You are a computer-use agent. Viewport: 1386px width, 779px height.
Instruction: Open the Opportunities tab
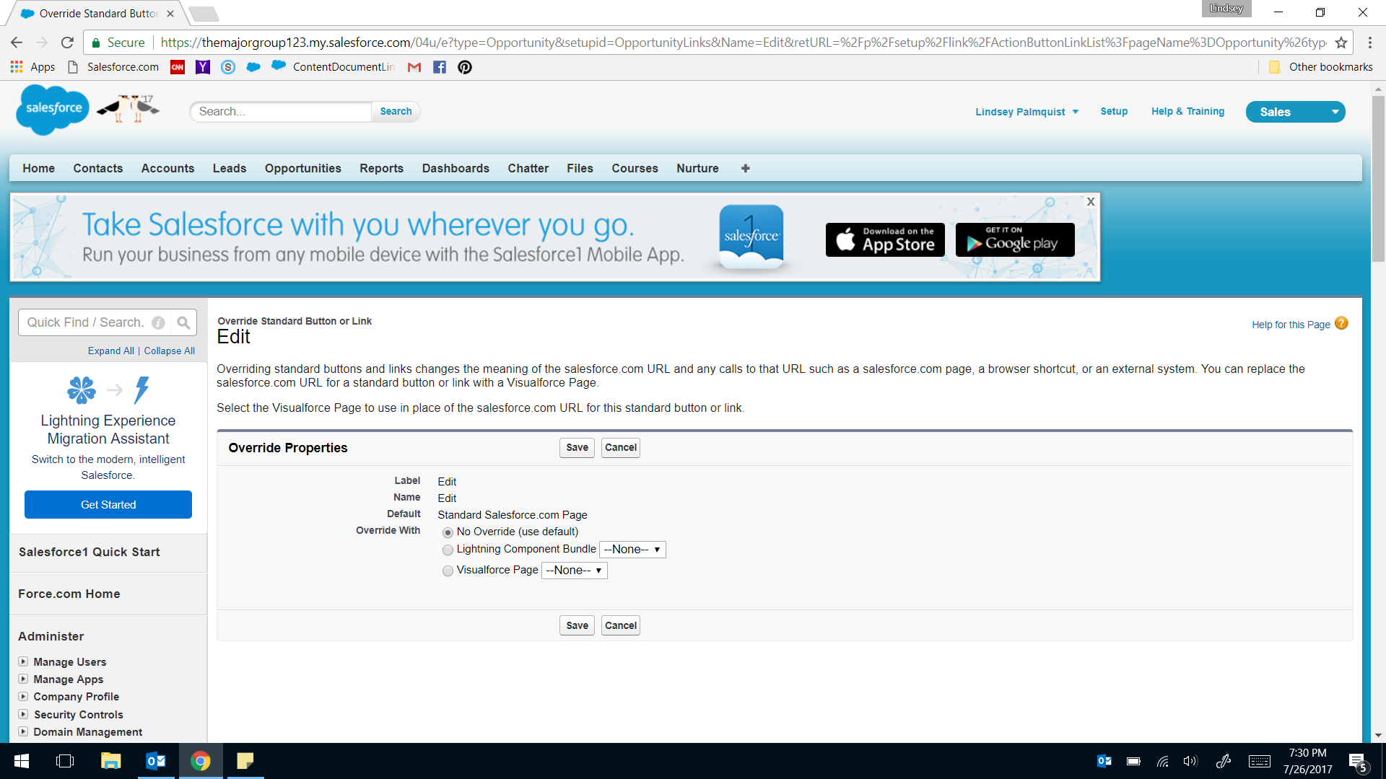302,168
